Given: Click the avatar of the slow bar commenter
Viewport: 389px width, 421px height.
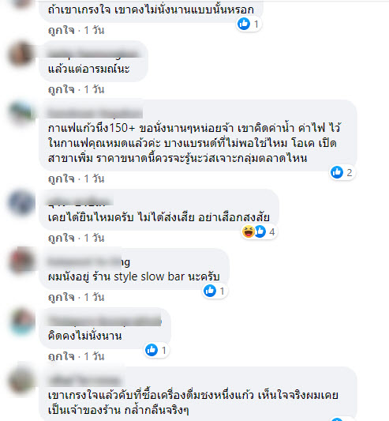Looking at the screenshot, I should click(x=21, y=261).
